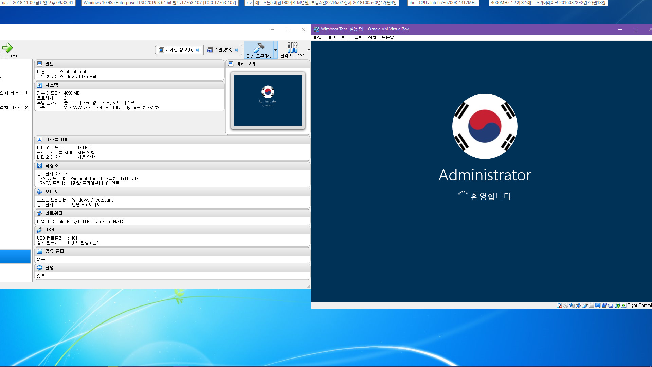The height and width of the screenshot is (367, 652).
Task: Click video capture status icon
Action: click(604, 305)
